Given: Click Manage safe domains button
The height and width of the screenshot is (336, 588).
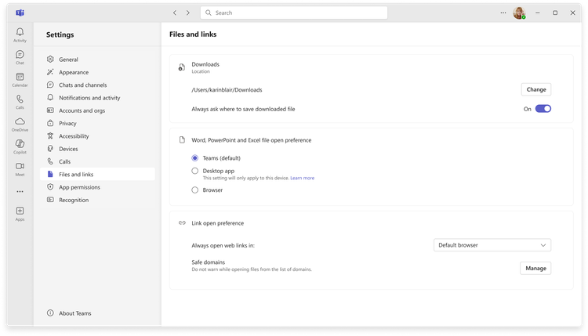Looking at the screenshot, I should [535, 268].
